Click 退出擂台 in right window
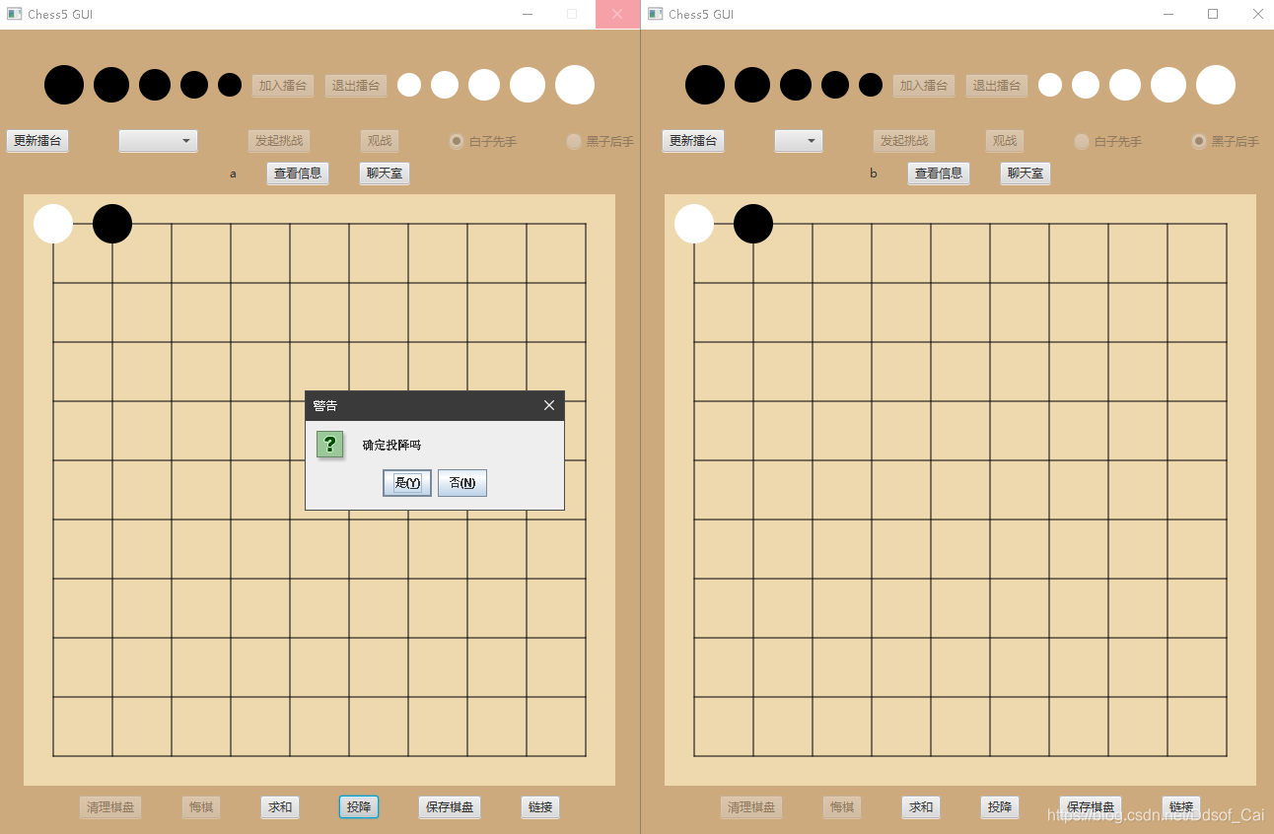 click(x=997, y=86)
